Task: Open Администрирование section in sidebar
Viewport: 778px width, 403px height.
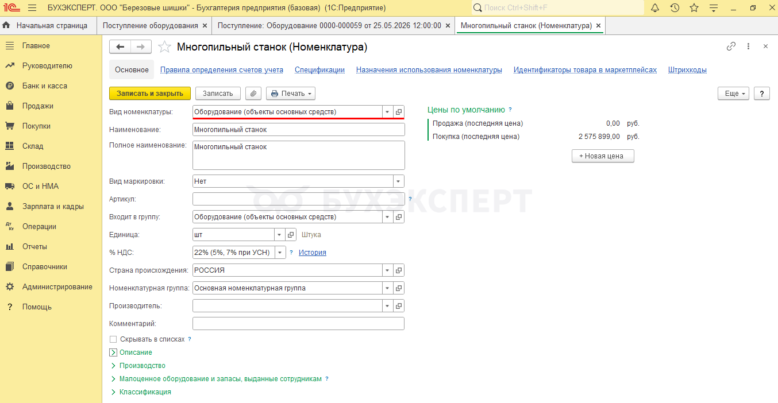Action: coord(57,287)
